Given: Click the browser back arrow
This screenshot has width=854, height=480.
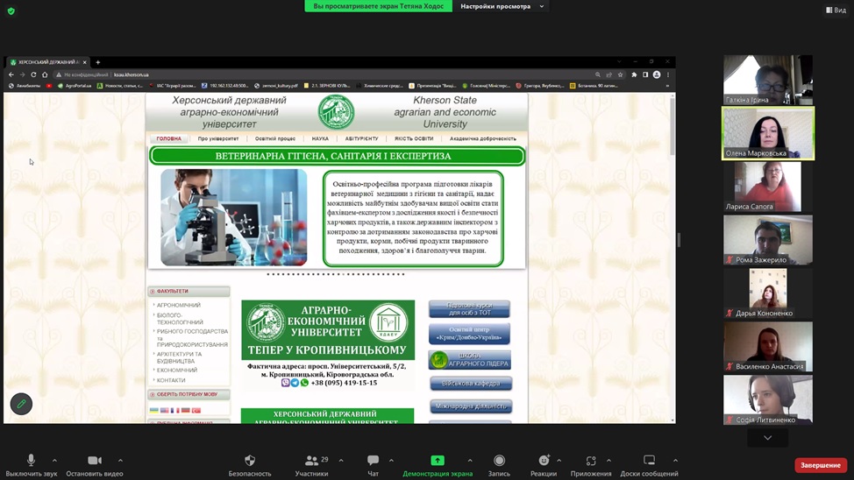Looking at the screenshot, I should coord(11,74).
